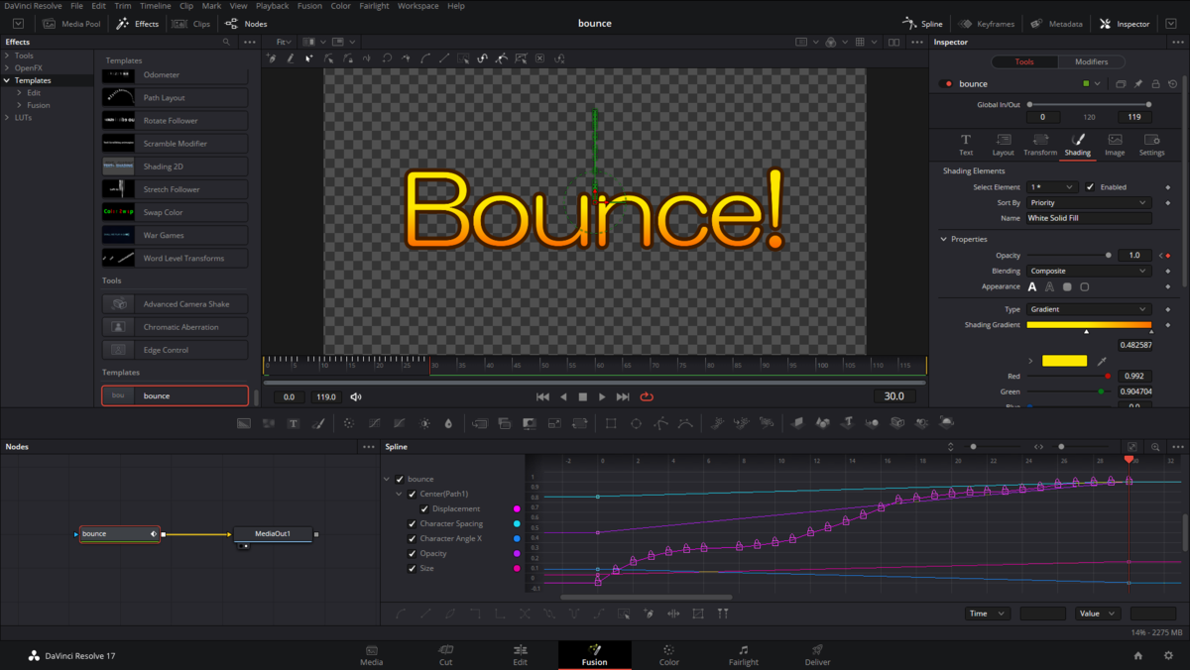Switch to the Color page
The width and height of the screenshot is (1190, 670).
tap(668, 654)
